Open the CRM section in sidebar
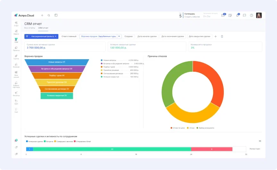The image size is (277, 170). point(16,40)
